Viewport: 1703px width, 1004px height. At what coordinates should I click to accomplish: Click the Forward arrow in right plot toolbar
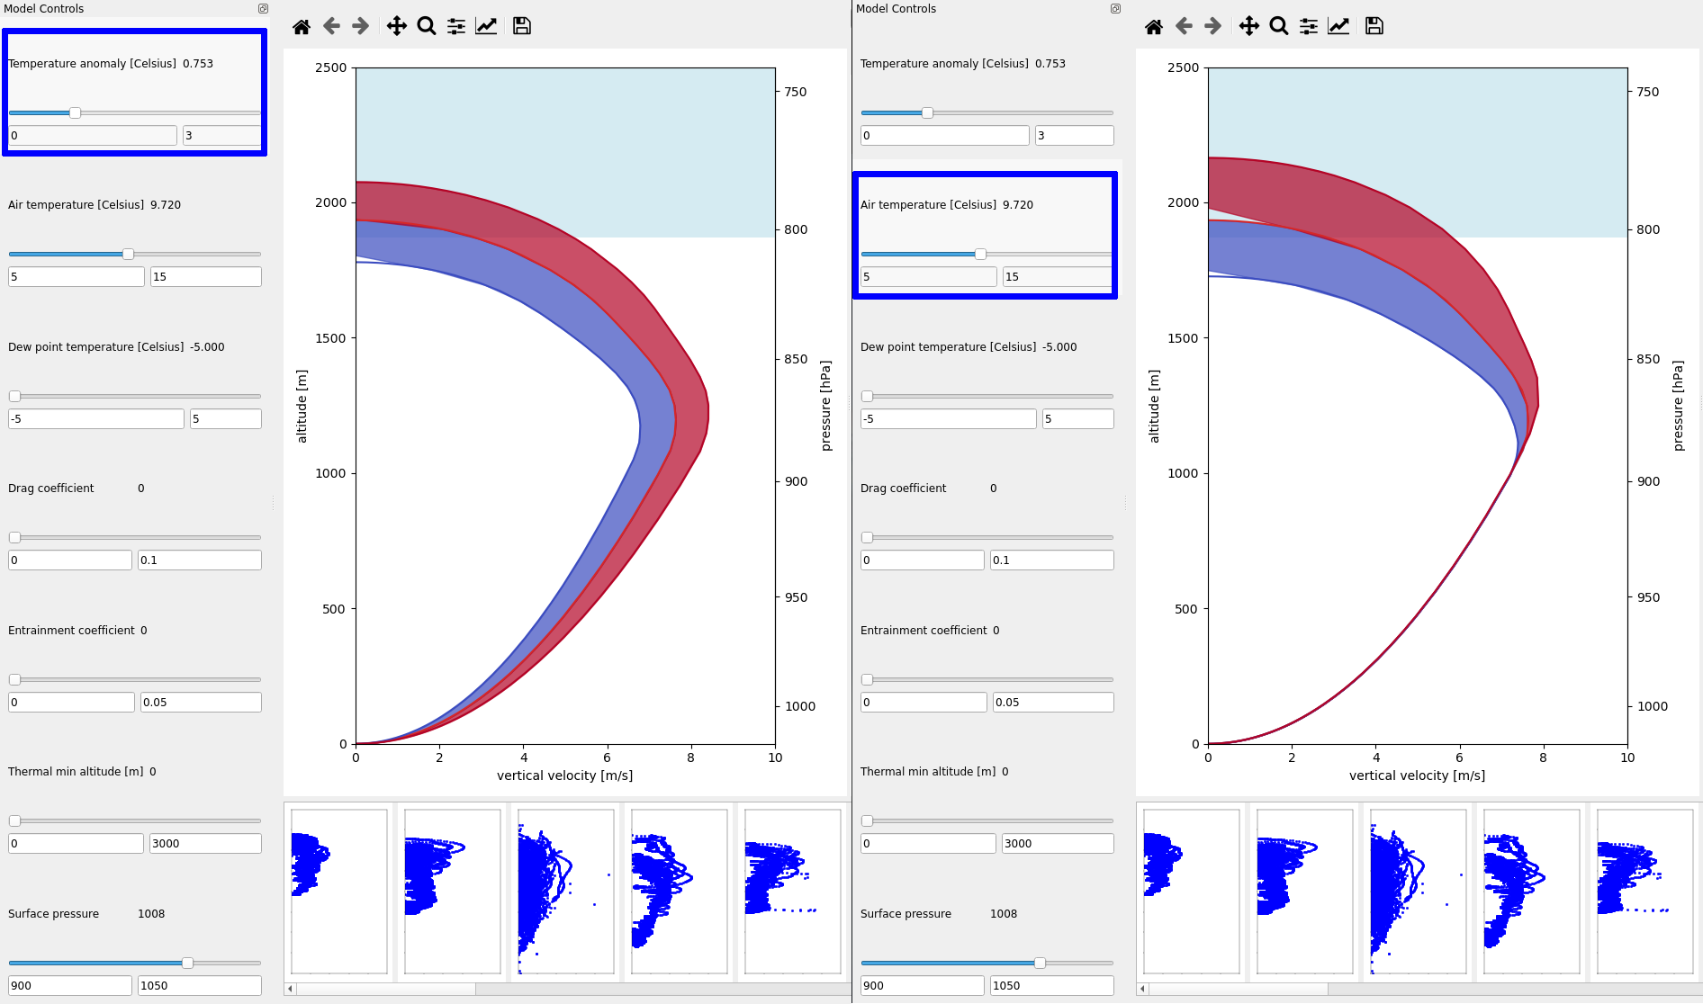click(x=1213, y=26)
